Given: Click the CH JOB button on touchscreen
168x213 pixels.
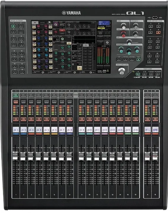Looking at the screenshot, I should 107,33.
